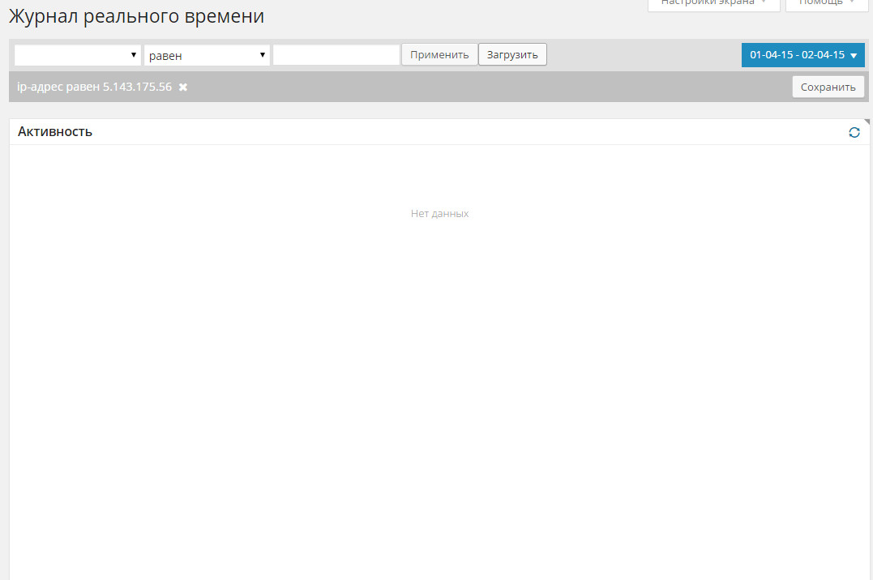
Task: Focus the filter value text field
Action: tap(336, 55)
